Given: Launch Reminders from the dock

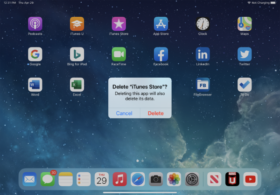Looking at the screenshot, I should (x=84, y=179).
